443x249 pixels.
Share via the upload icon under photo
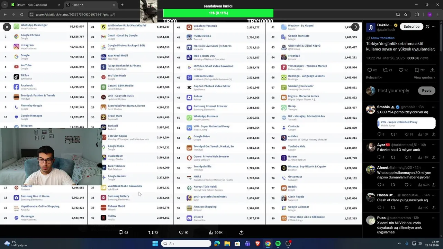[241, 232]
